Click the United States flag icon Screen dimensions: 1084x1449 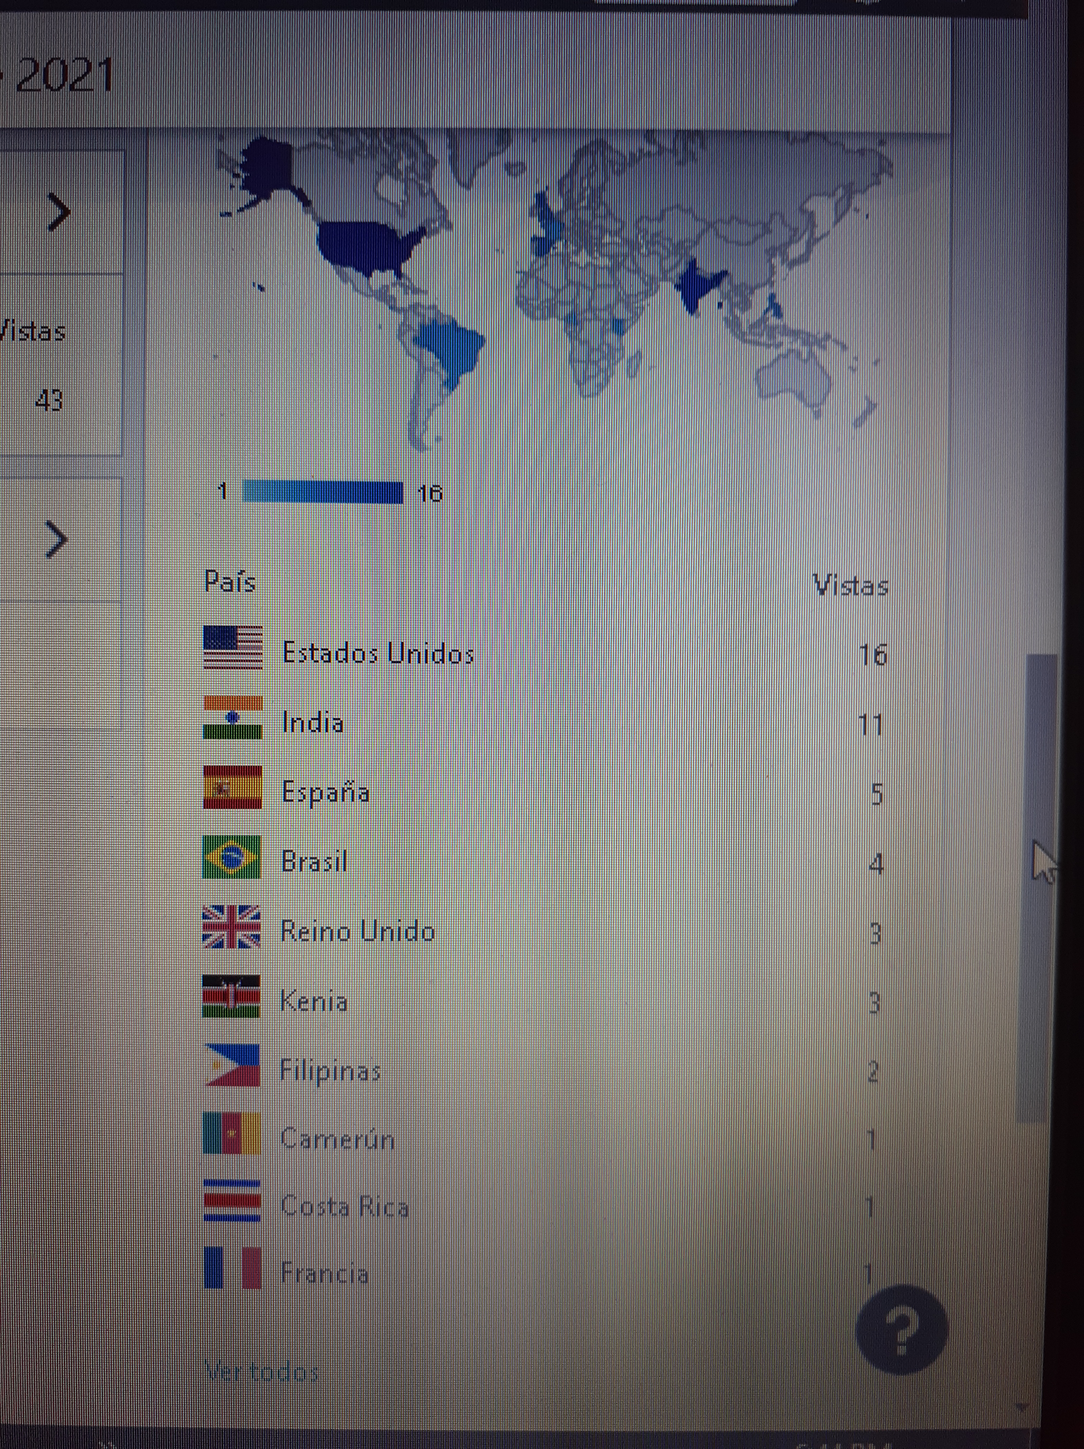pos(232,647)
